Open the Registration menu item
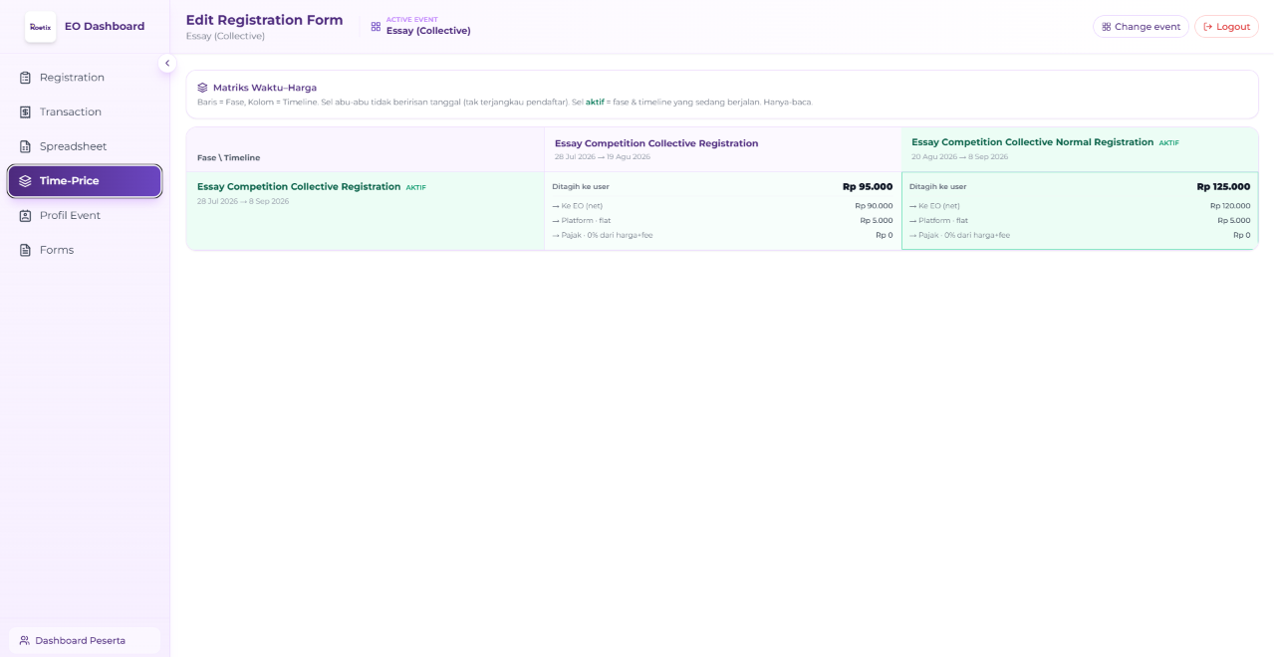Screen dimensions: 1274x657 tap(85, 78)
